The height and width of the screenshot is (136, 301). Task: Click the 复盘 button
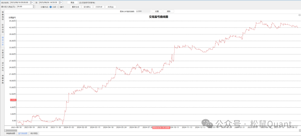tap(72, 2)
